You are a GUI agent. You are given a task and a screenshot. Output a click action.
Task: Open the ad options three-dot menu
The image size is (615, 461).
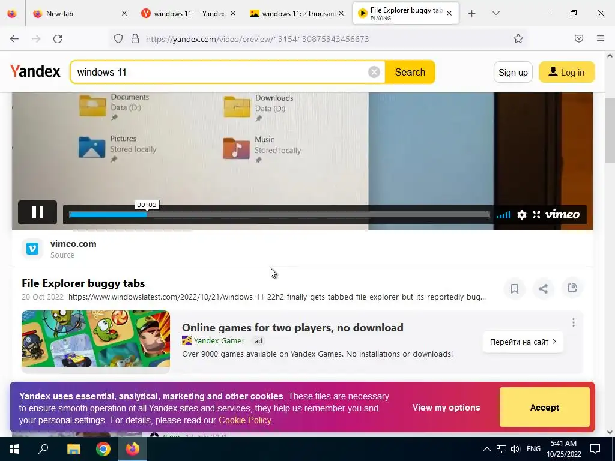point(574,322)
